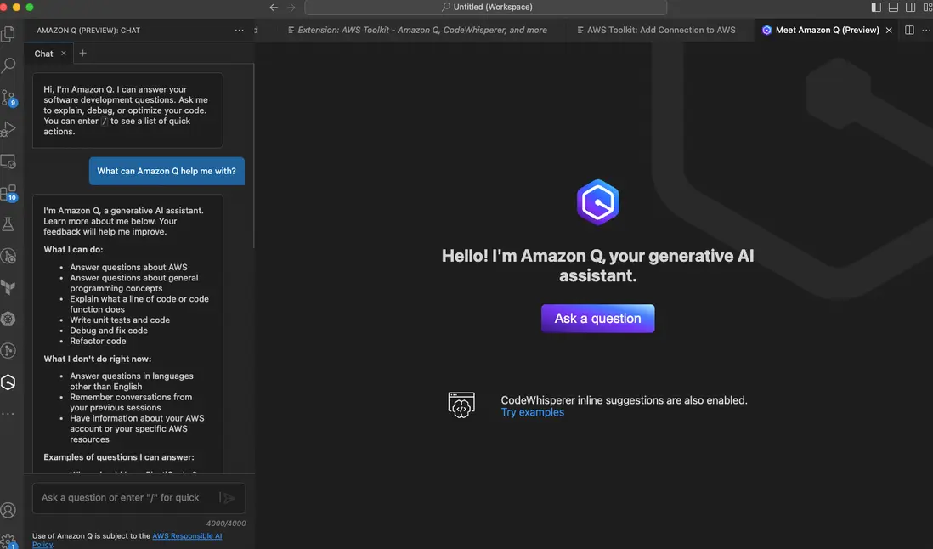The image size is (933, 549).
Task: Toggle the primary side bar layout icon
Action: 876,7
